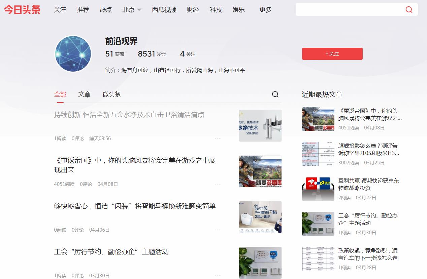View the 4 关注 following count
The height and width of the screenshot is (279, 427).
188,54
